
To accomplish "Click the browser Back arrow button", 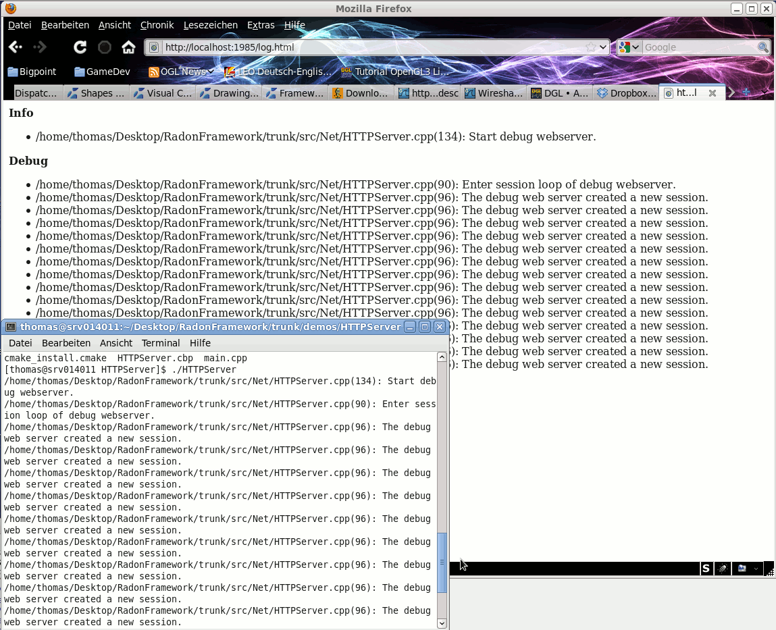I will click(x=16, y=47).
